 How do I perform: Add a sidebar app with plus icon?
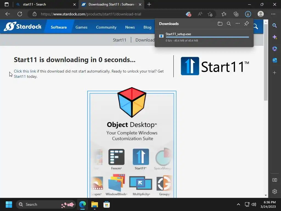274,73
